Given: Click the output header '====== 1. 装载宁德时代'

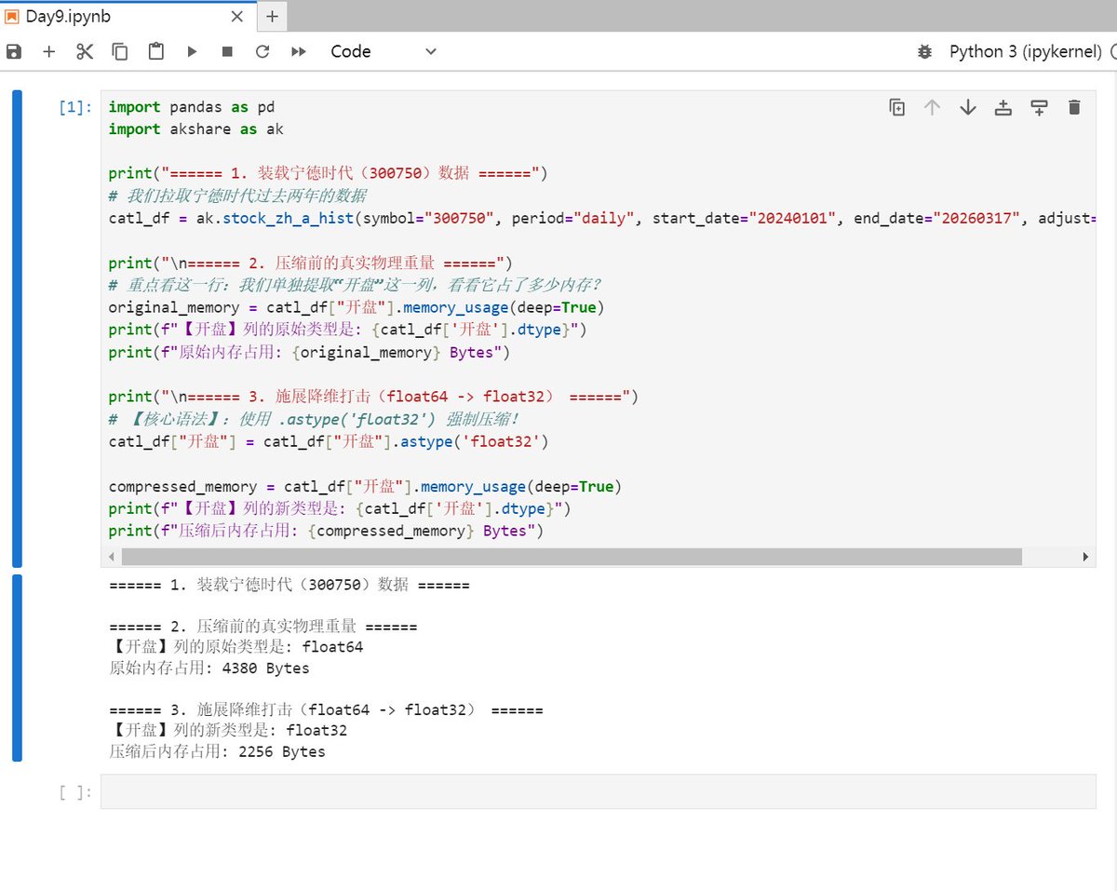Looking at the screenshot, I should pyautogui.click(x=289, y=585).
